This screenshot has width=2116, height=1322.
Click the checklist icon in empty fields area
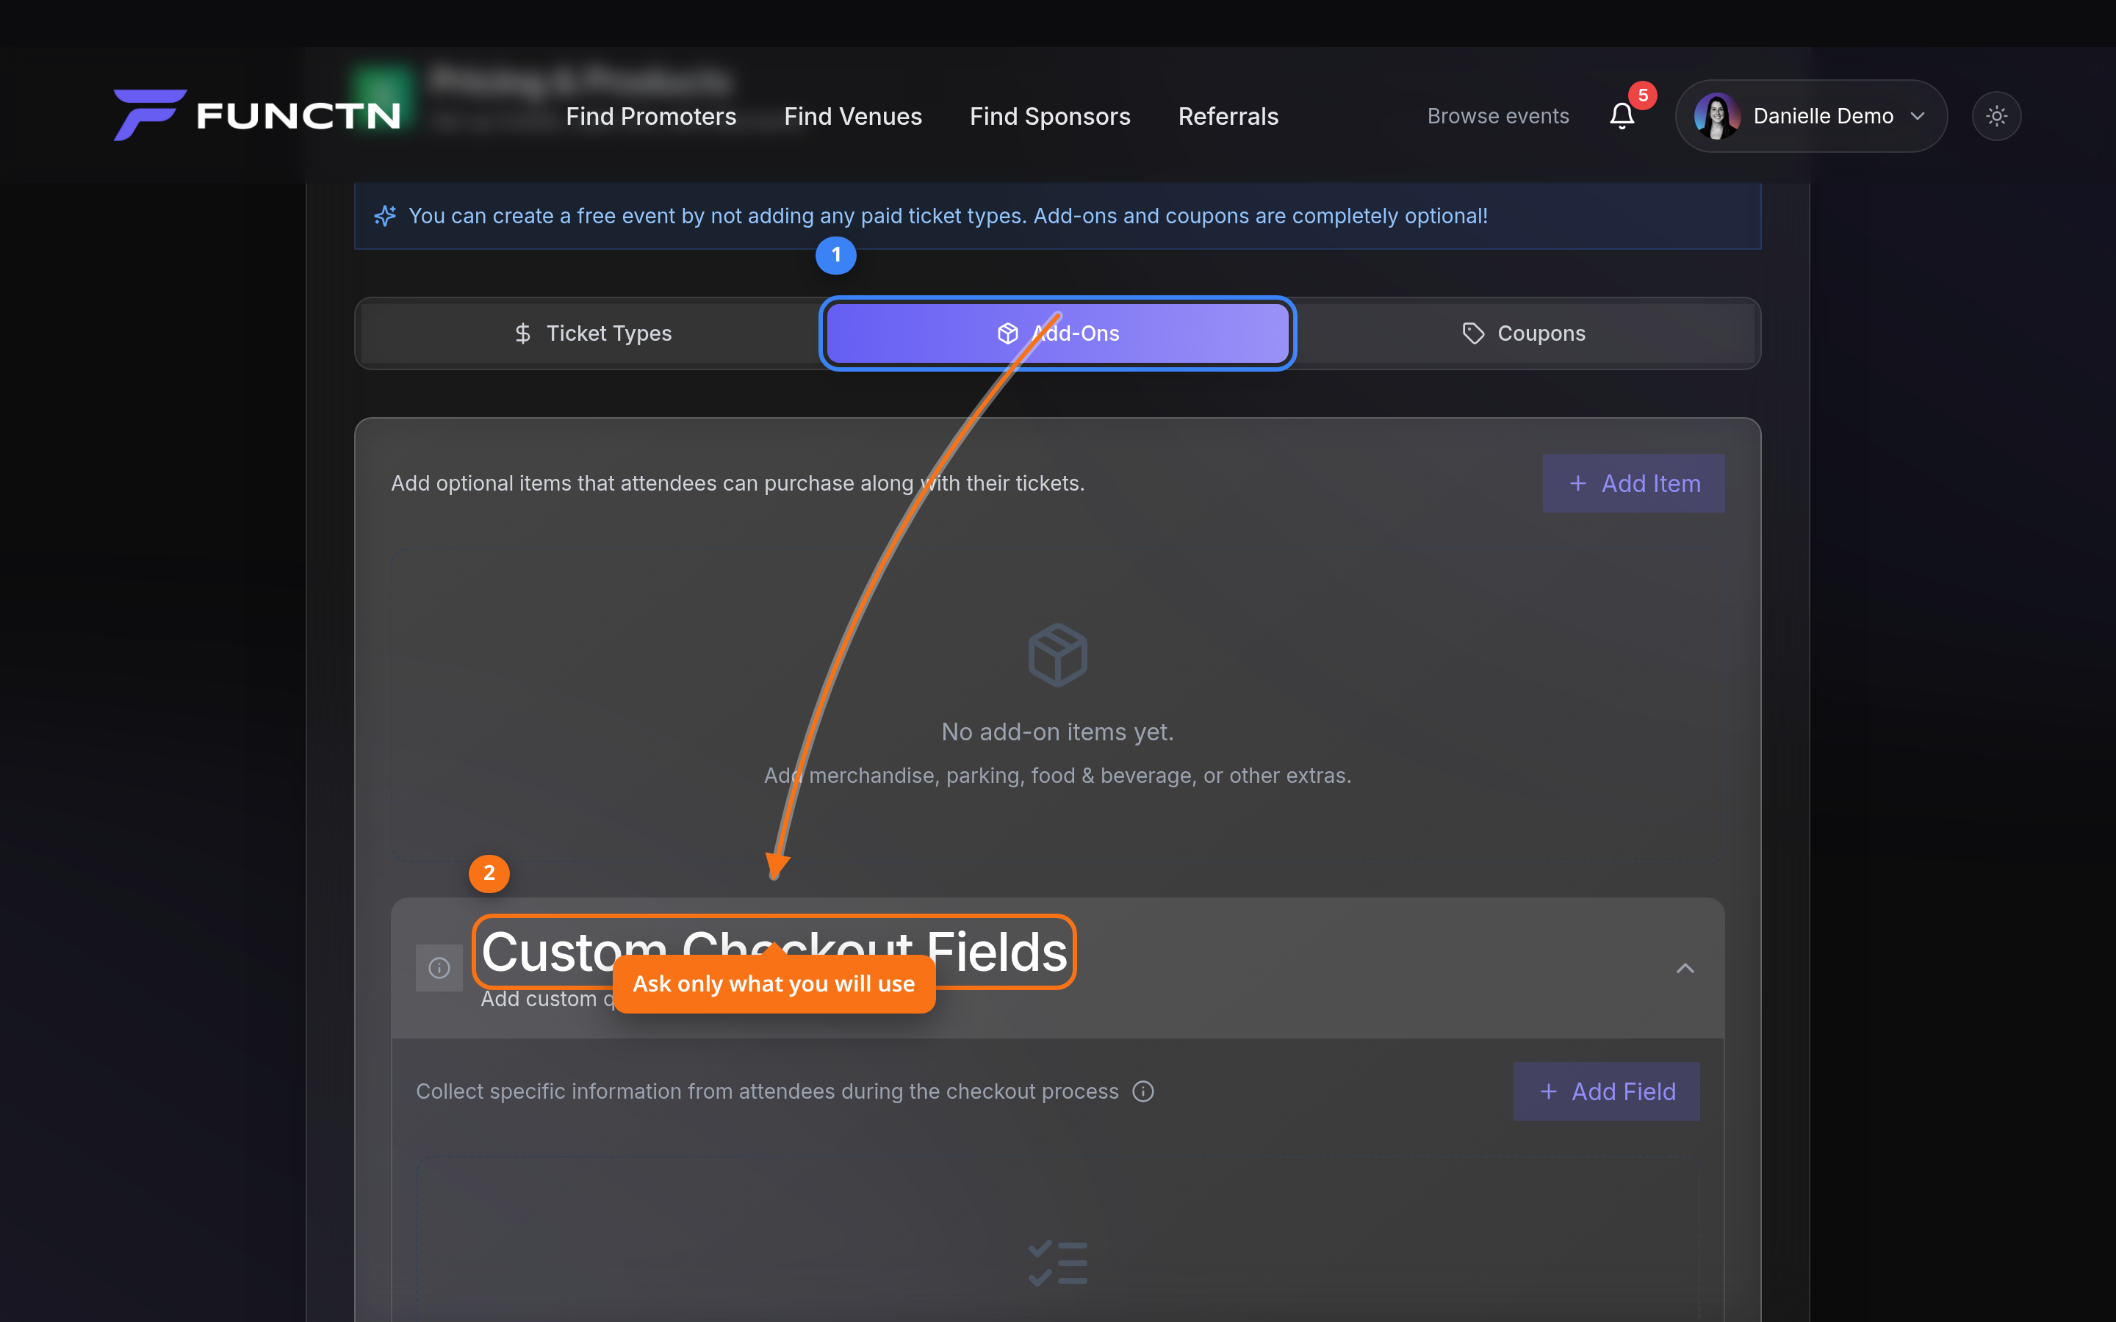click(x=1057, y=1263)
